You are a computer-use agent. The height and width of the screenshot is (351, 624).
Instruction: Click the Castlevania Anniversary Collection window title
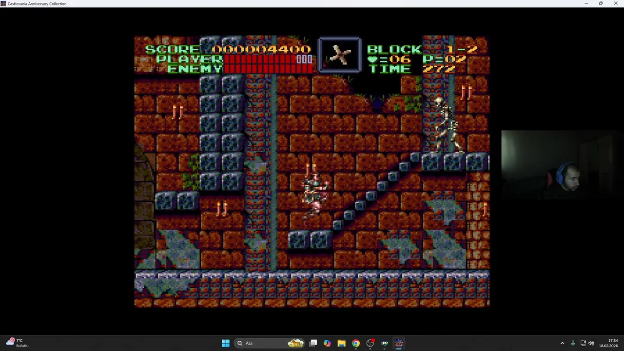(x=37, y=4)
